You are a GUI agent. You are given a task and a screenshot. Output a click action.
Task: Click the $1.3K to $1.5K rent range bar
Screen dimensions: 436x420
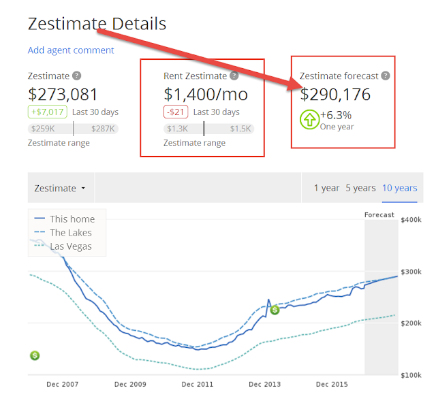209,129
